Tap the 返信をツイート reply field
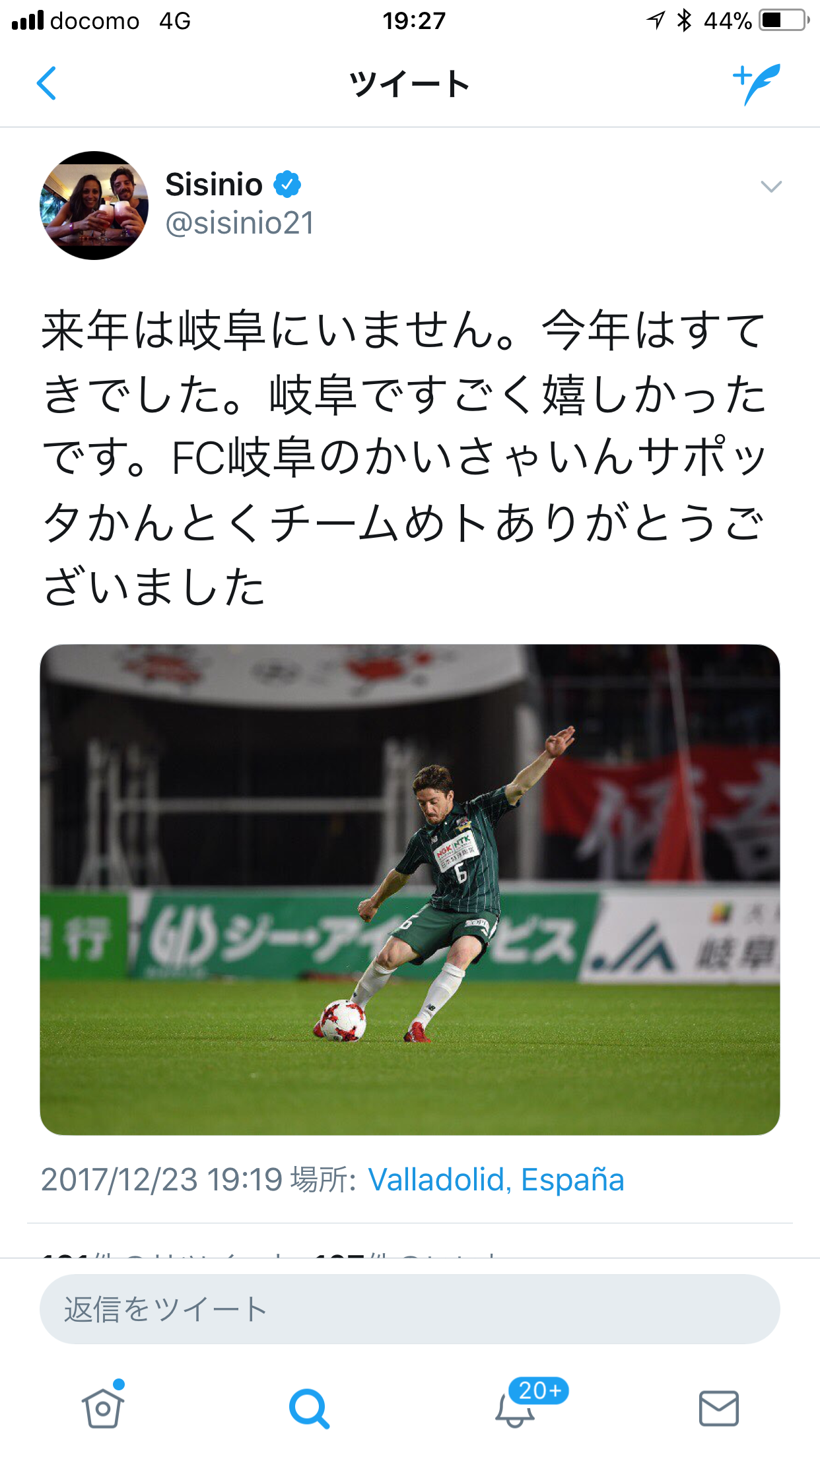 (410, 1309)
